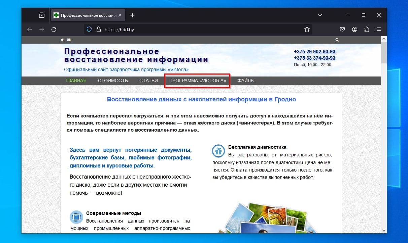Click the Firefox tab overview icon
408x243 pixels.
tap(42, 15)
